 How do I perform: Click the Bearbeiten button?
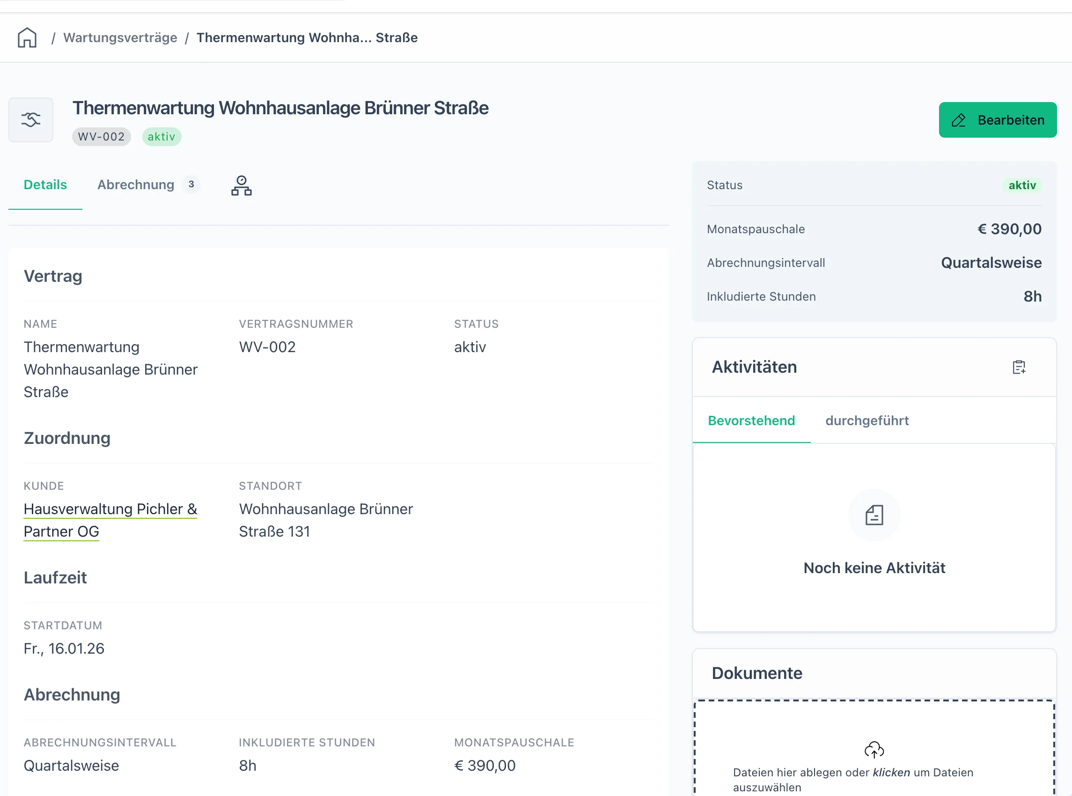(x=998, y=119)
